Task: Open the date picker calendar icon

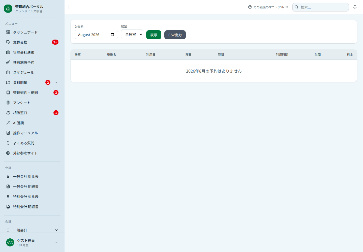Action: [112, 35]
